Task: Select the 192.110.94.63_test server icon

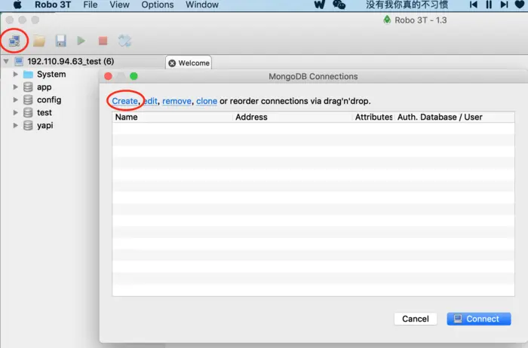Action: point(19,62)
